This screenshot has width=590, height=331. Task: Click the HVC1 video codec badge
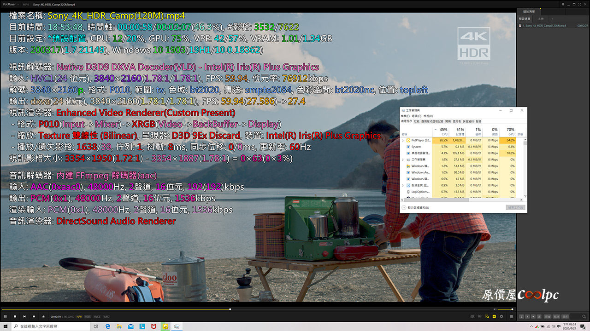tap(97, 317)
